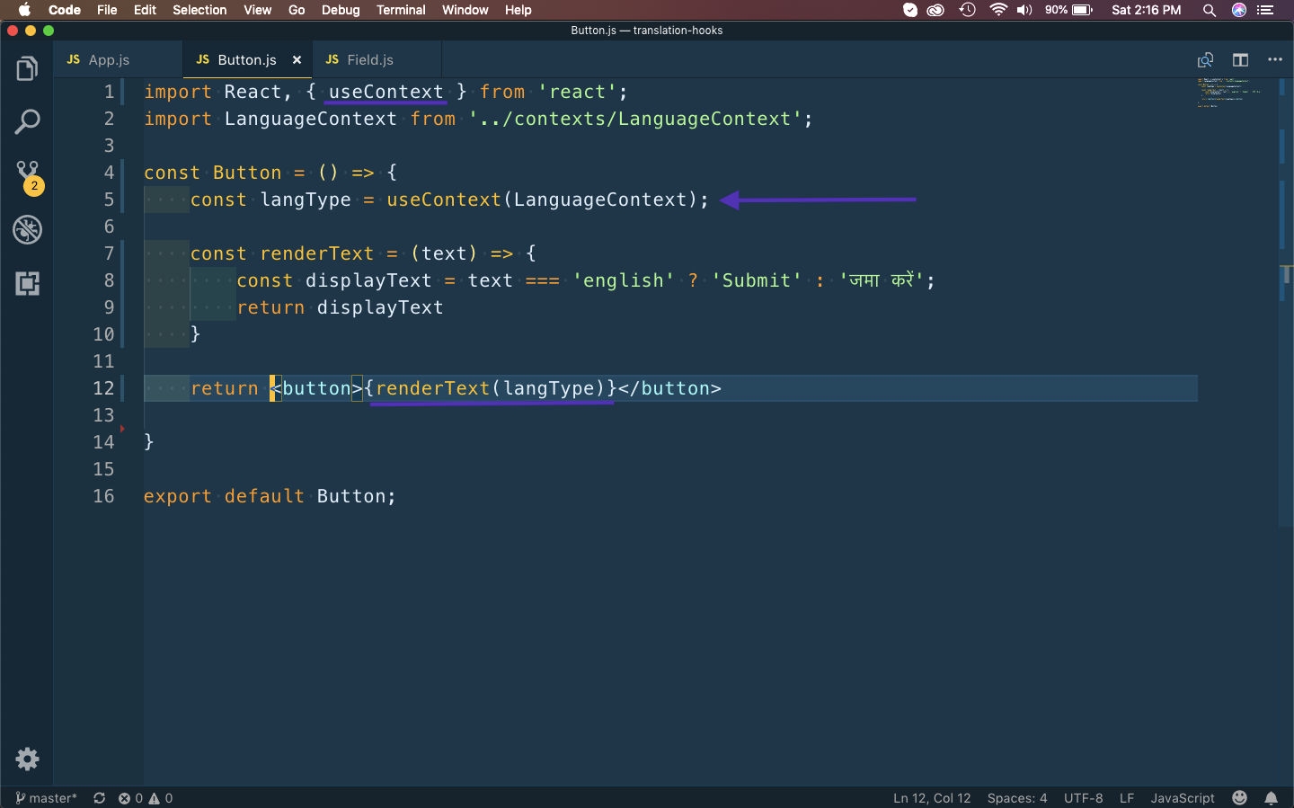Open the Search view in activity bar
Viewport: 1294px width, 808px height.
[x=27, y=121]
